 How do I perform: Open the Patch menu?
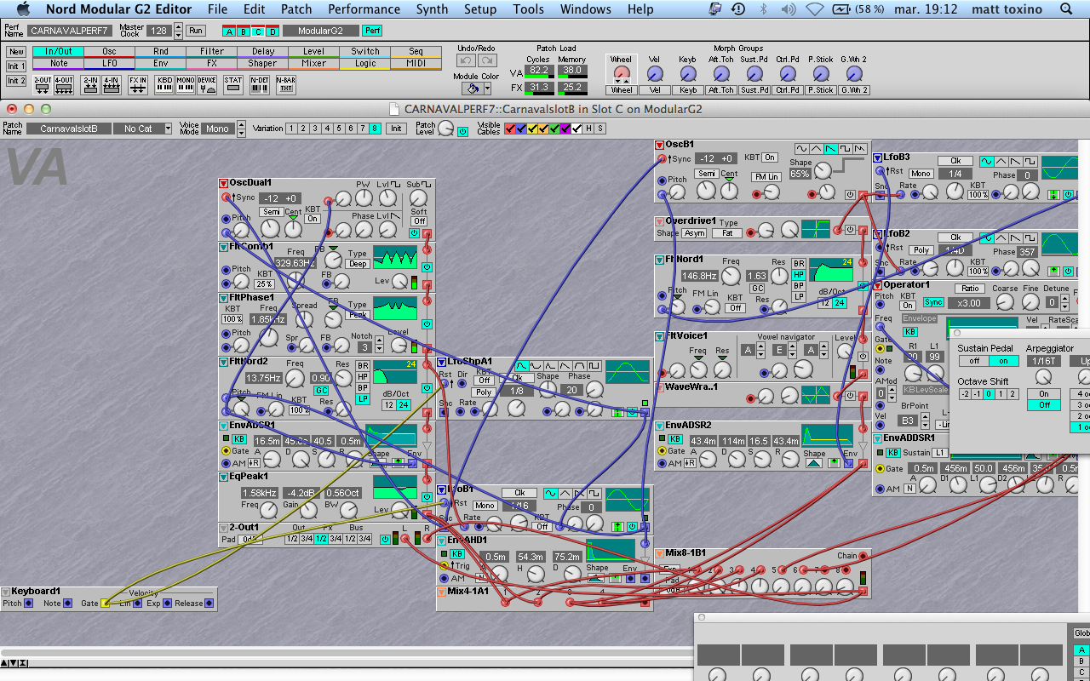(x=296, y=9)
